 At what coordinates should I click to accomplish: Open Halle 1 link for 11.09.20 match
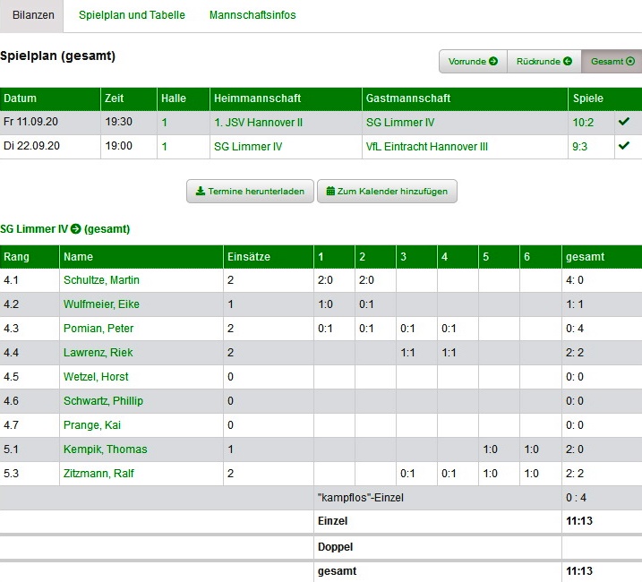[x=164, y=123]
